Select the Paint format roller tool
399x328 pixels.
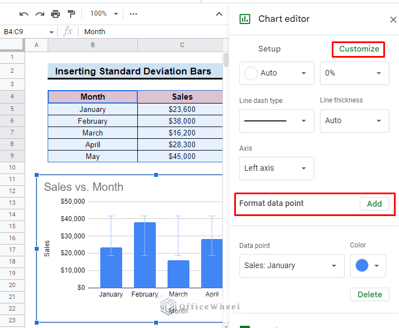click(71, 13)
